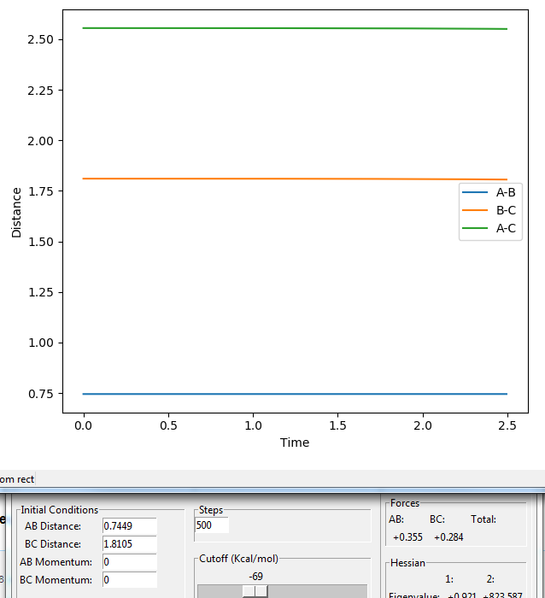Click the Hessian column 1 header

point(449,579)
